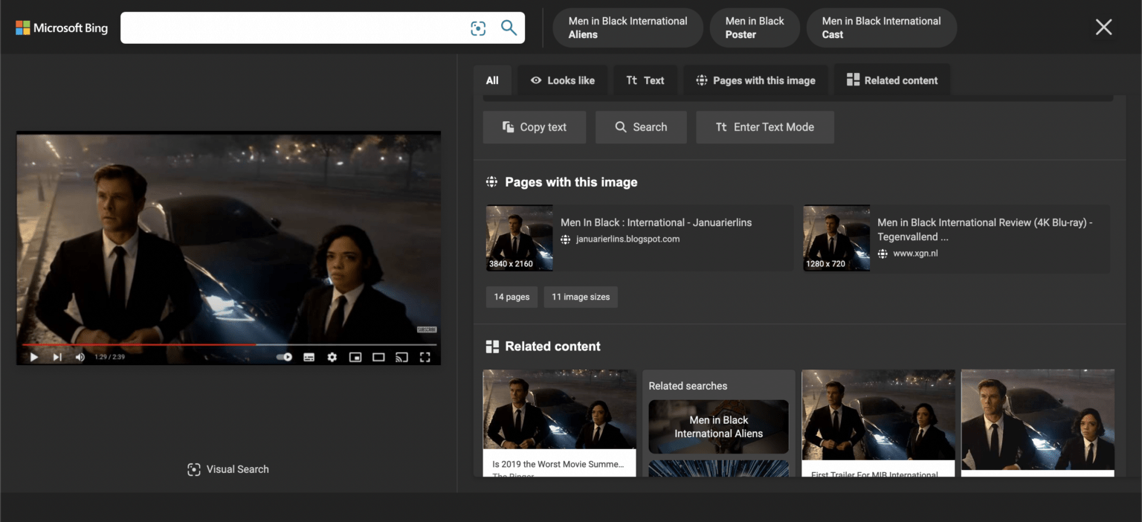The image size is (1142, 522).
Task: Open the "Pages with this image" tab
Action: coord(755,80)
